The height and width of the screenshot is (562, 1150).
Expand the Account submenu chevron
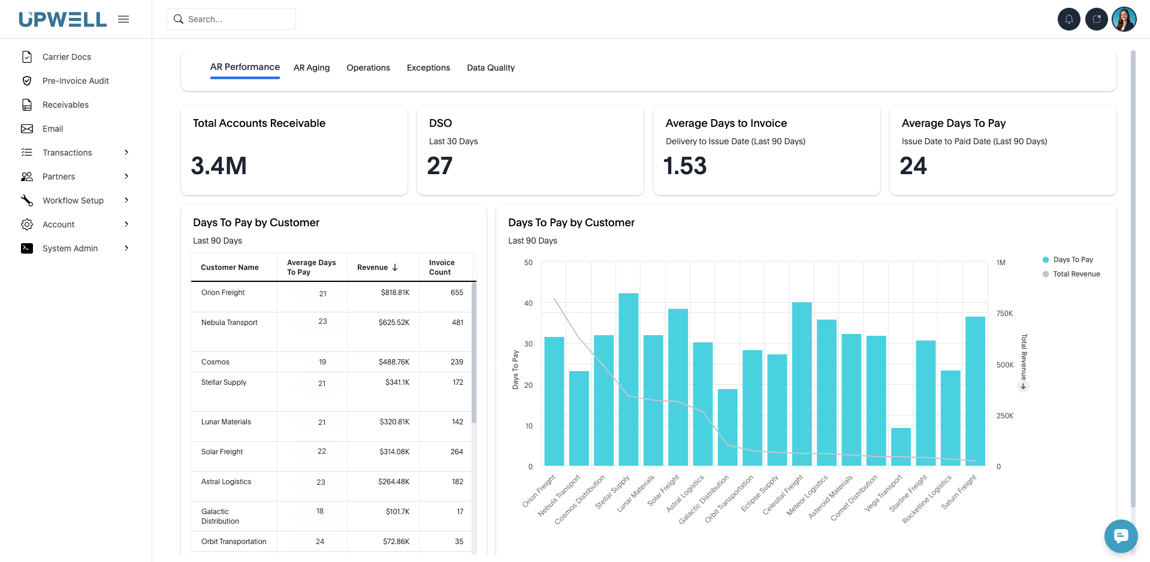point(126,224)
